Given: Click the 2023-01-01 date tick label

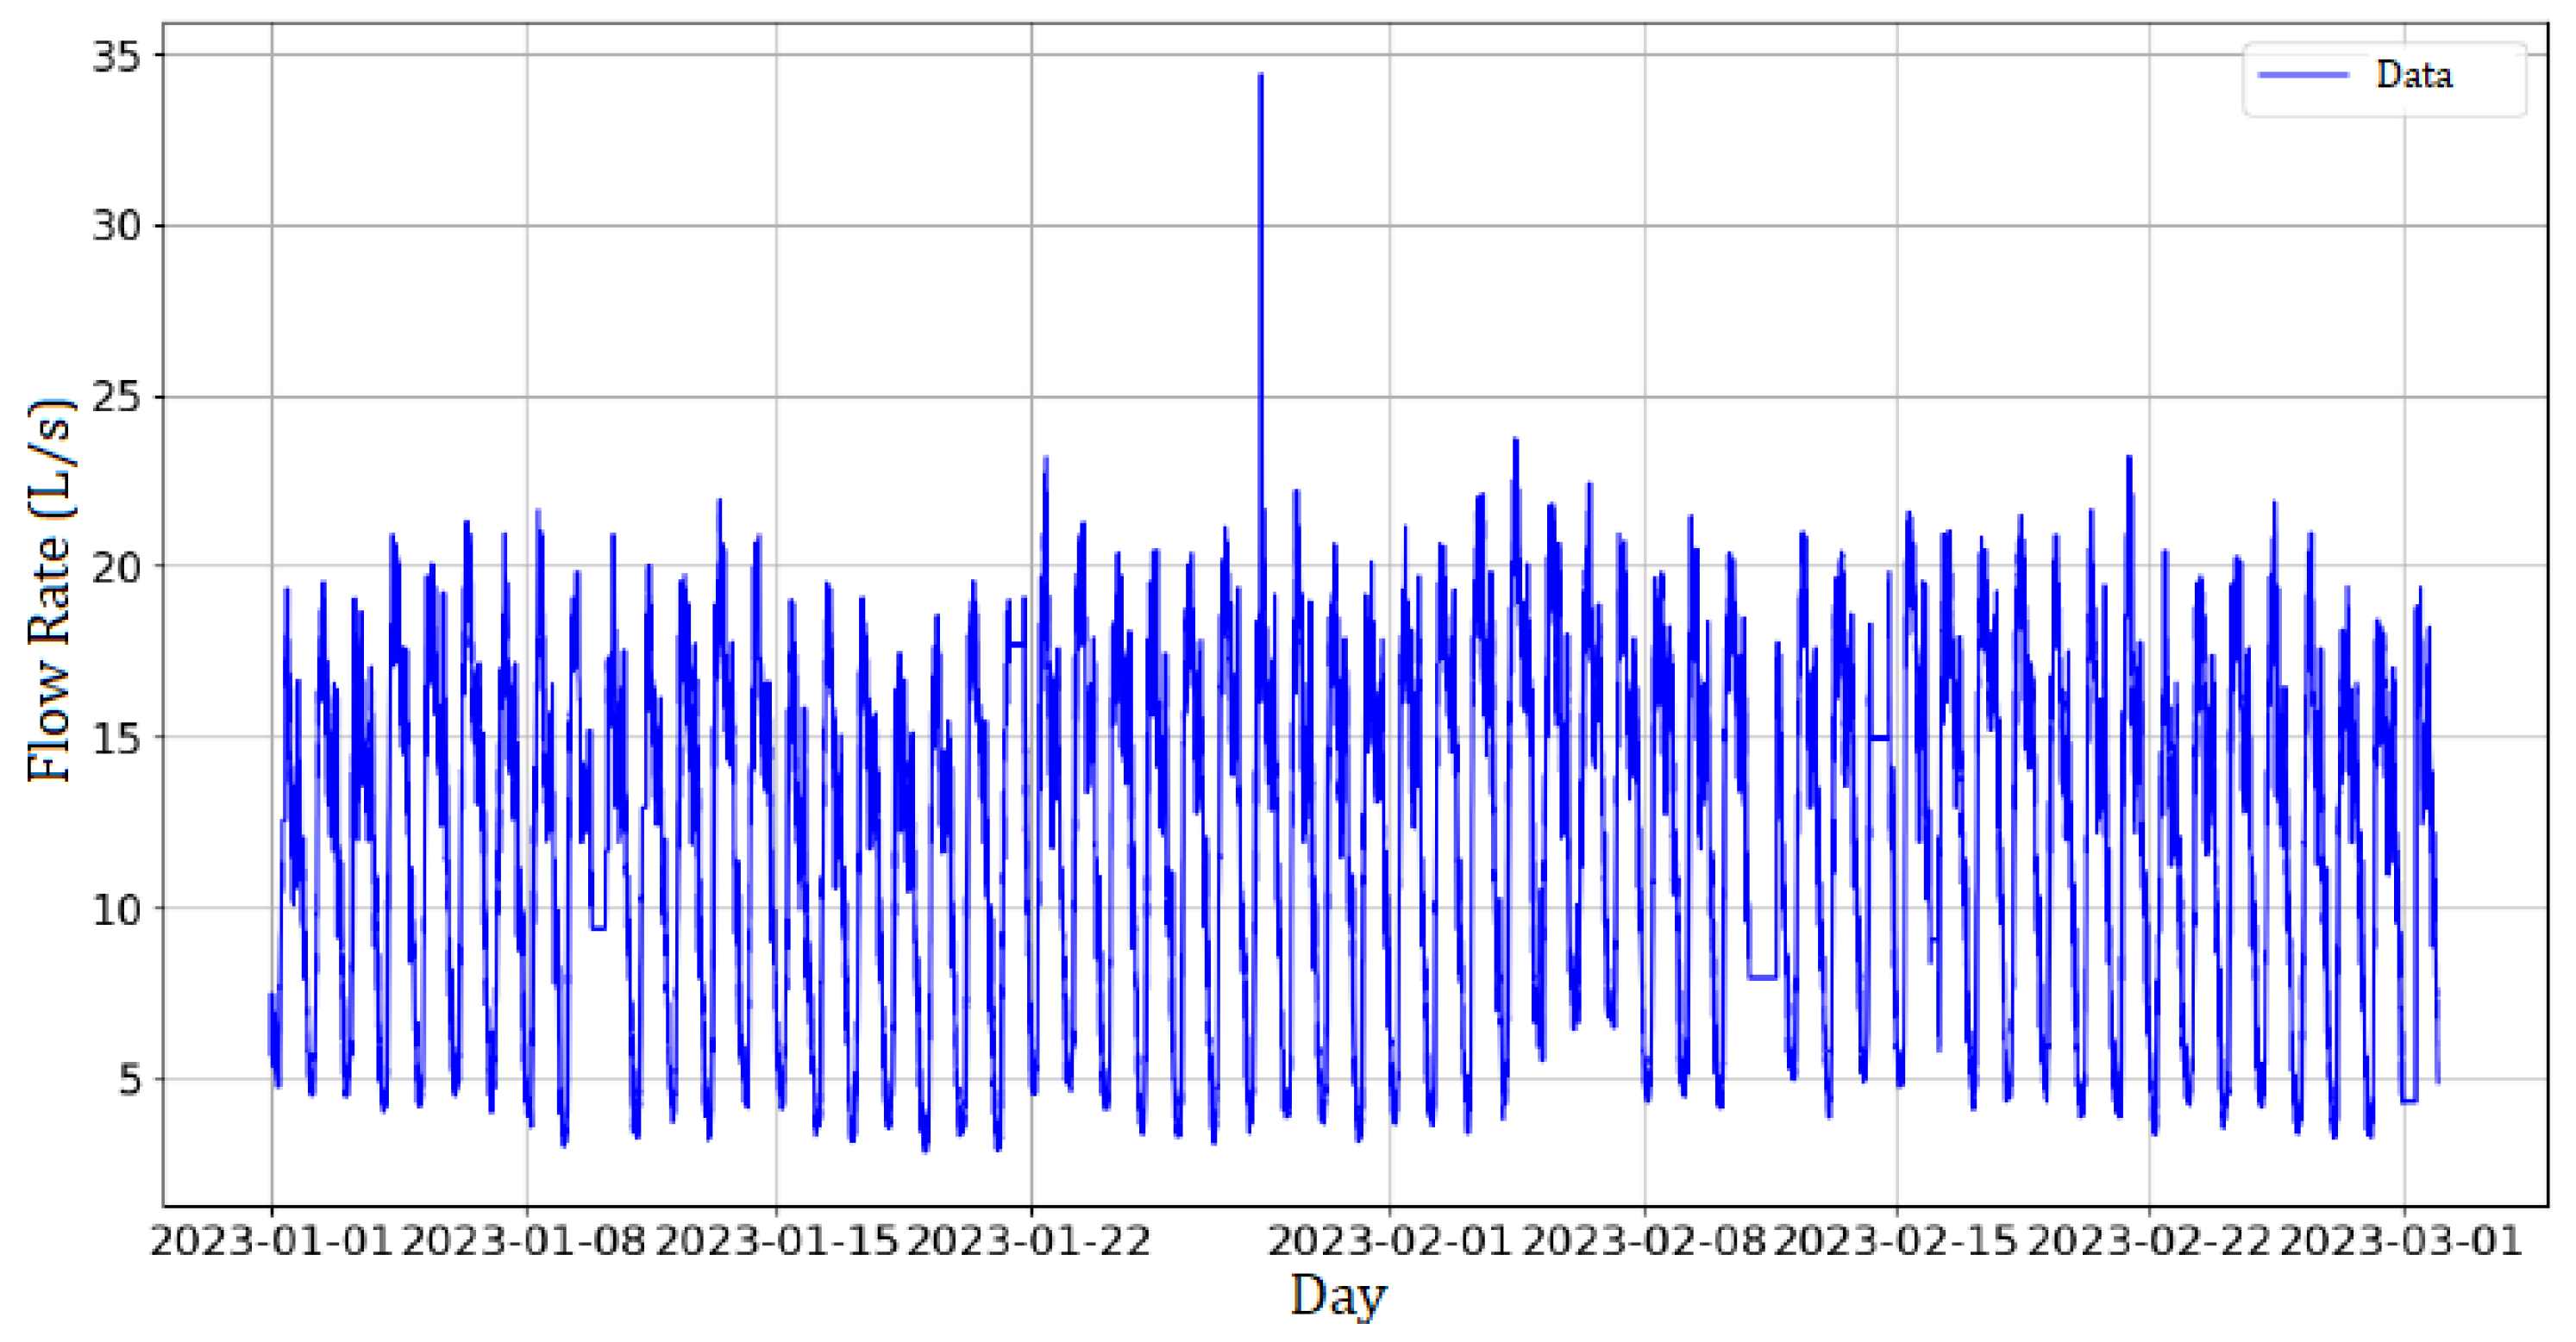Looking at the screenshot, I should 271,1240.
